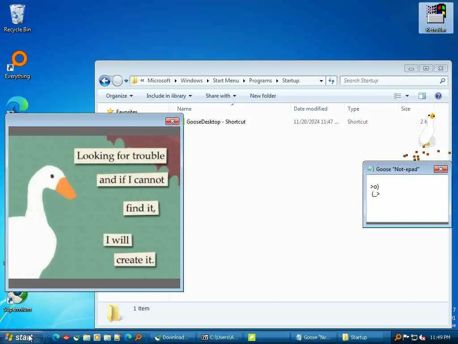Expand the arrow after Windows breadcrumb

(208, 81)
